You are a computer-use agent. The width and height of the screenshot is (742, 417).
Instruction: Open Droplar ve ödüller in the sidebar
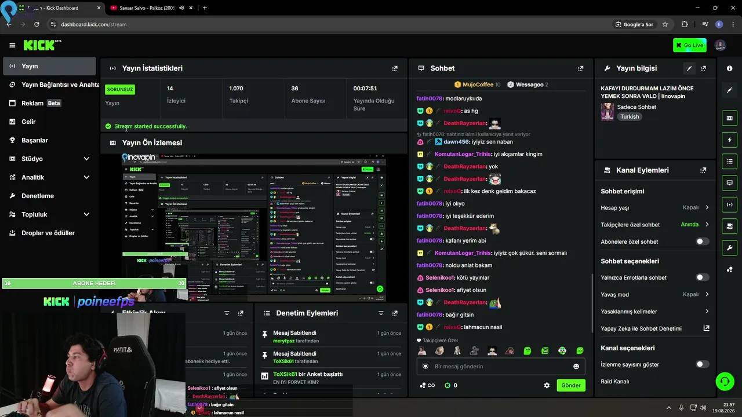49,233
